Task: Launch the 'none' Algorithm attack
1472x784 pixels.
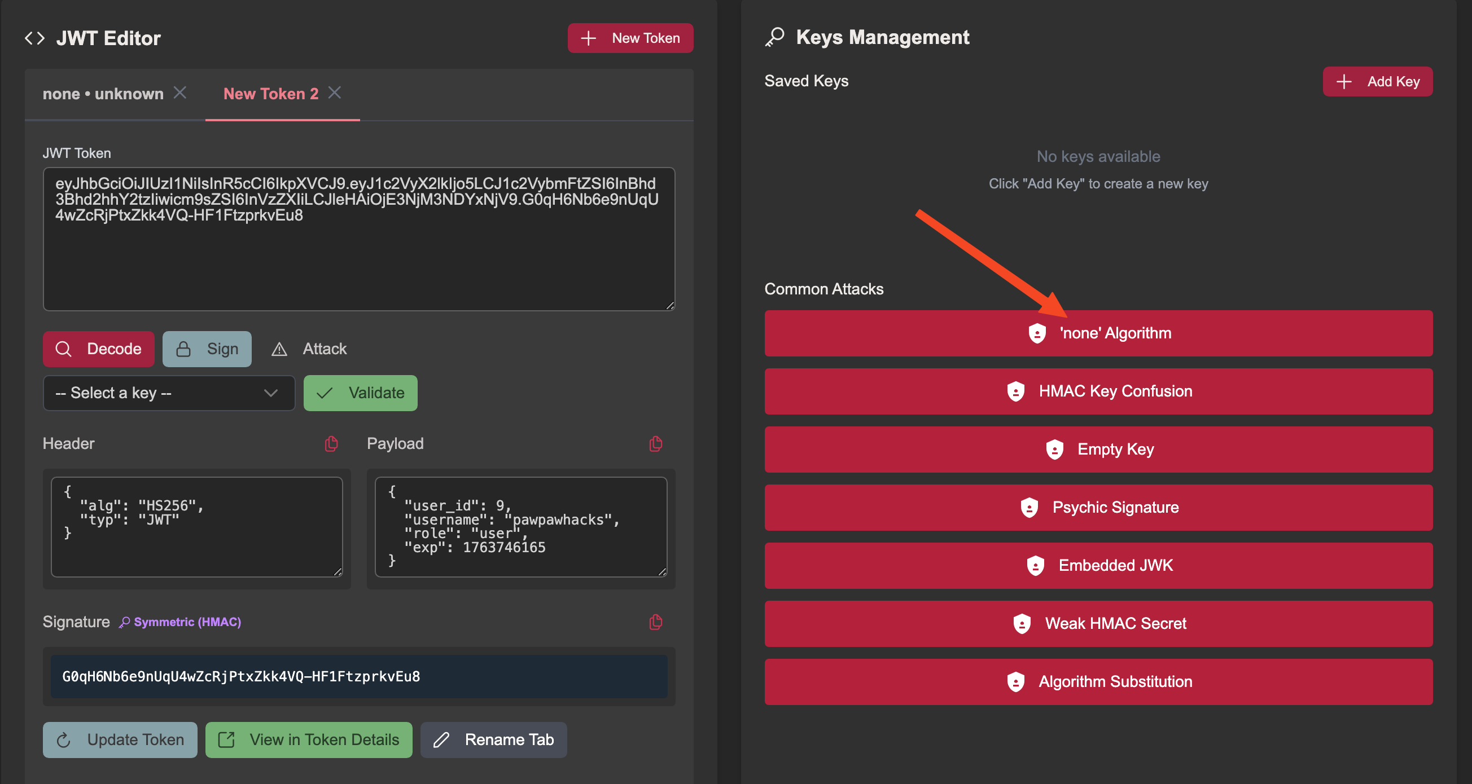Action: pos(1098,333)
